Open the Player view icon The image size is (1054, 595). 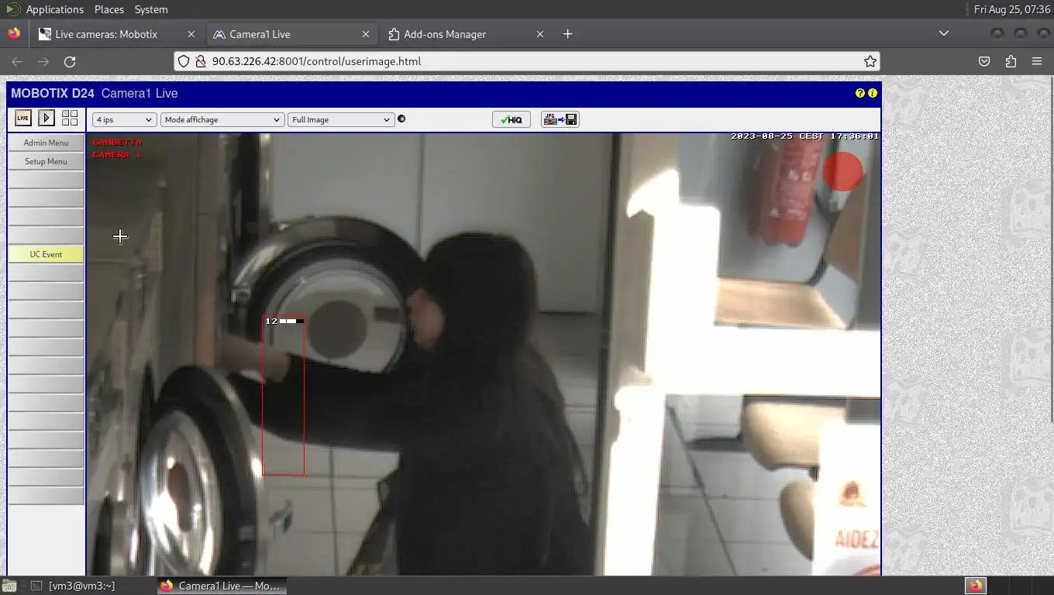(46, 119)
